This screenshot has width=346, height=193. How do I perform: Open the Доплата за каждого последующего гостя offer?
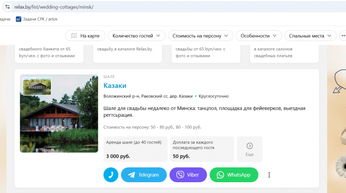point(202,149)
